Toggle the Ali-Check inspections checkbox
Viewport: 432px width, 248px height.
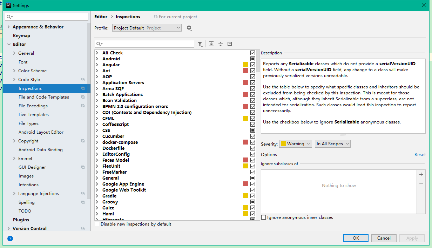(252, 53)
